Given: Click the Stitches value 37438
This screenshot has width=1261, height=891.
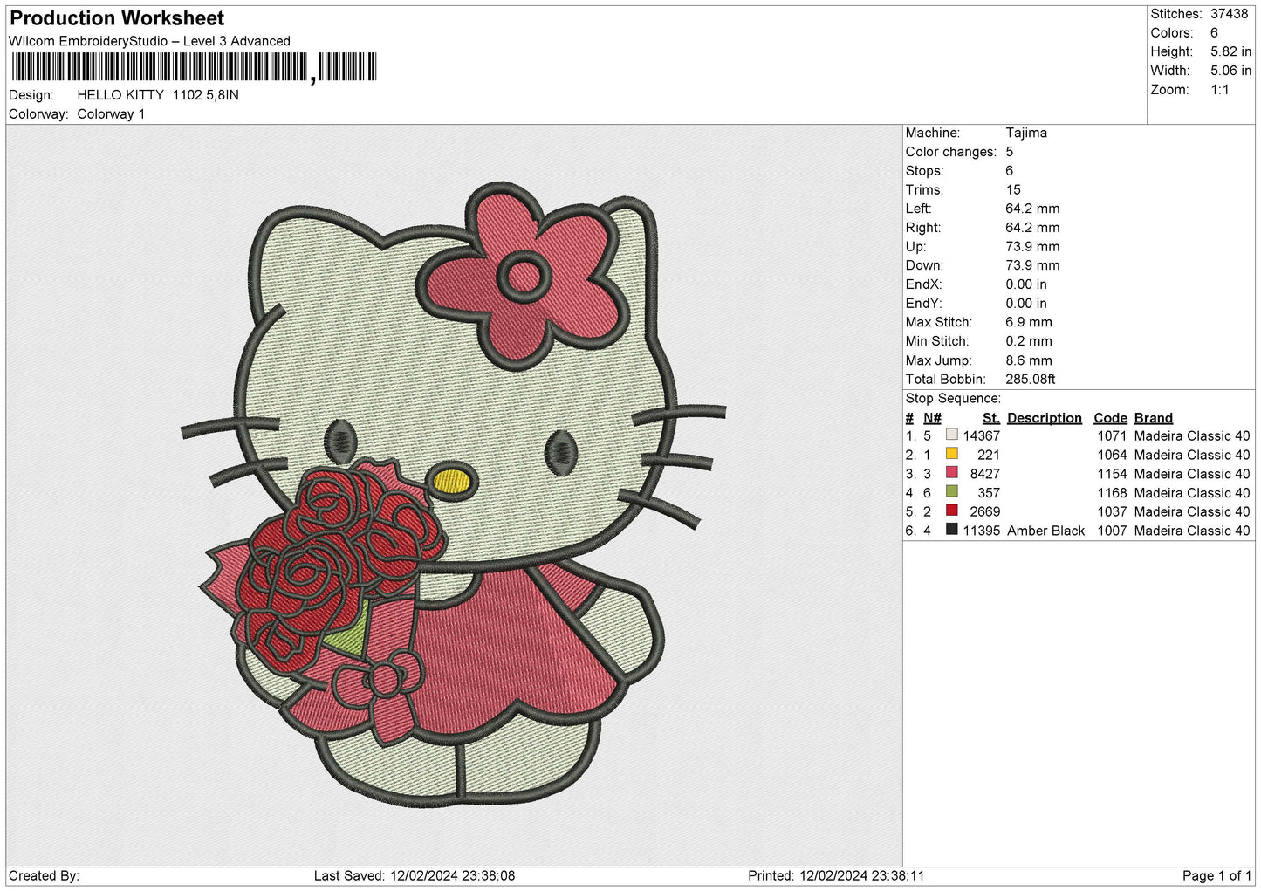Looking at the screenshot, I should click(1229, 14).
